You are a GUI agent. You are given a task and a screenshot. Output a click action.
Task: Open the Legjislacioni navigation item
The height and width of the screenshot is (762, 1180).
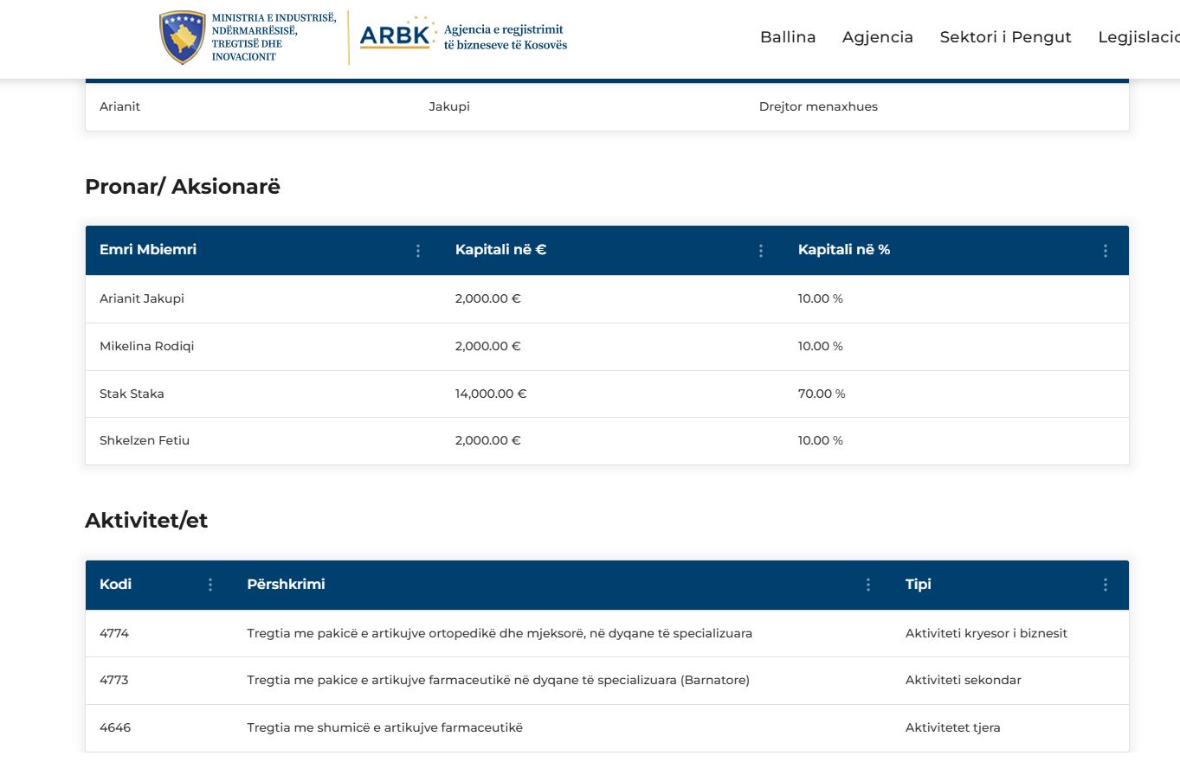pyautogui.click(x=1138, y=37)
